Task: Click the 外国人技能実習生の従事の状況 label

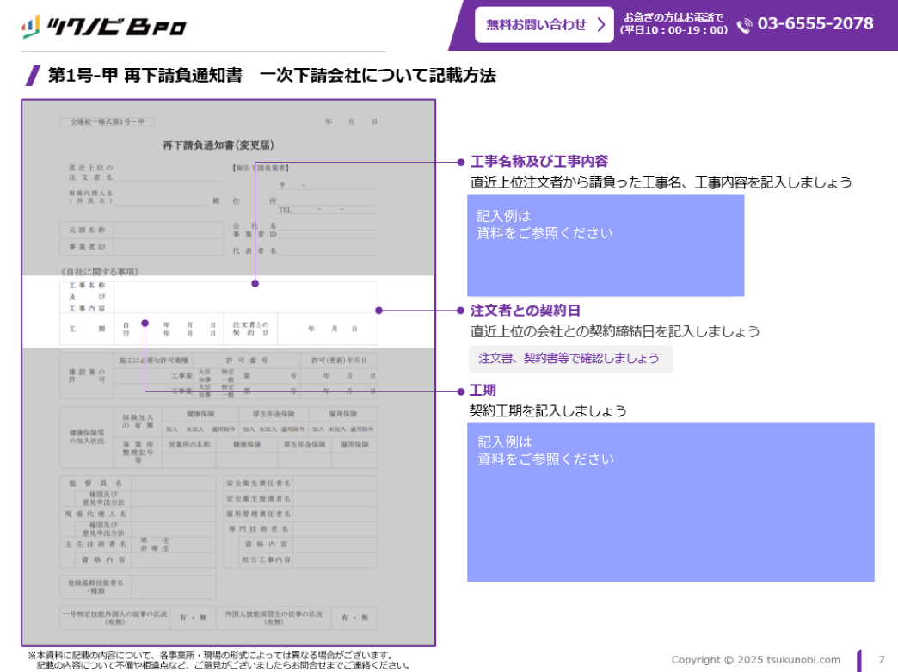Action: pos(274,618)
